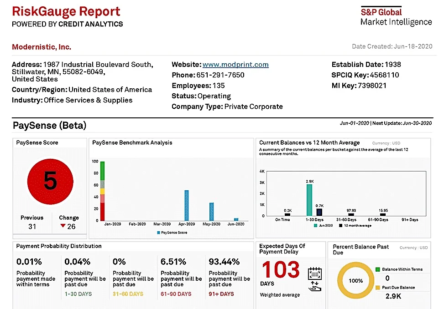
Task: Click the red 91+ DAYS label
Action: 221,294
